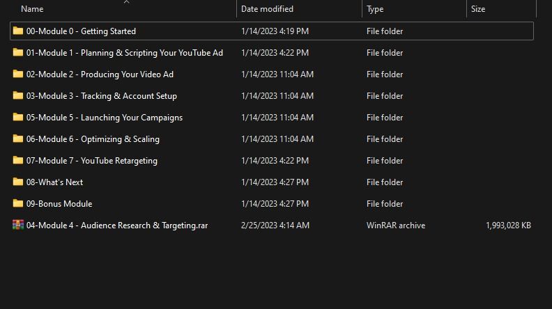
Task: Select the 09-Bonus Module folder icon
Action: [x=18, y=203]
